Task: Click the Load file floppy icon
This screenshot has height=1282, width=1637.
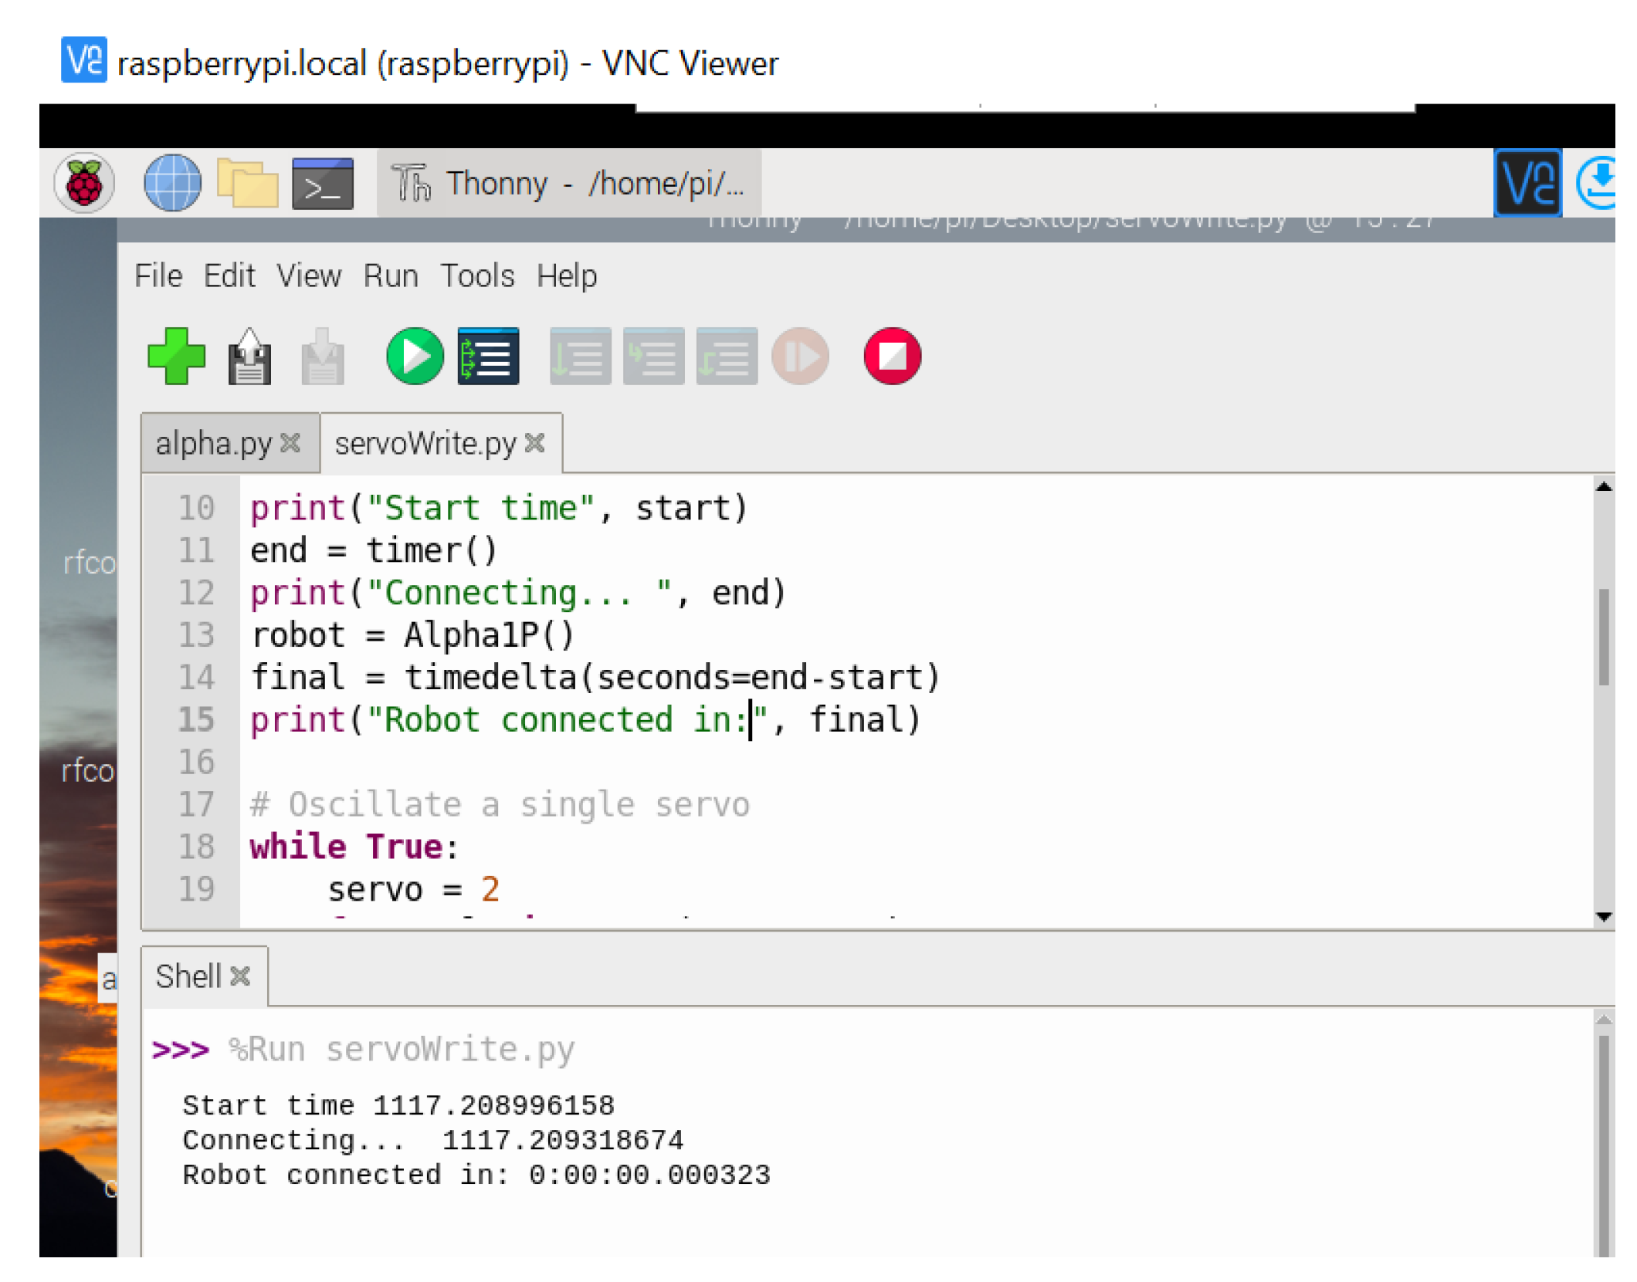Action: tap(249, 357)
